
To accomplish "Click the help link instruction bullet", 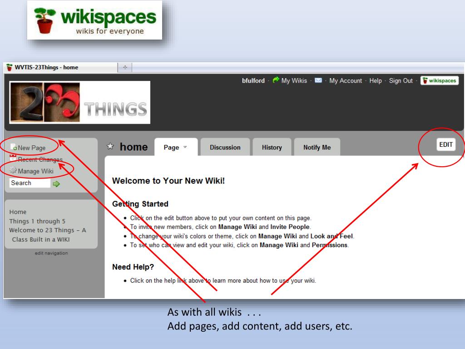I will 223,281.
